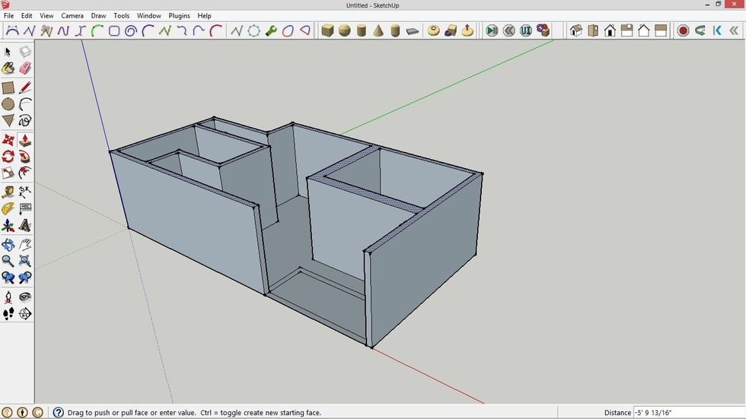
Task: Choose the Orbit tool
Action: click(x=8, y=245)
